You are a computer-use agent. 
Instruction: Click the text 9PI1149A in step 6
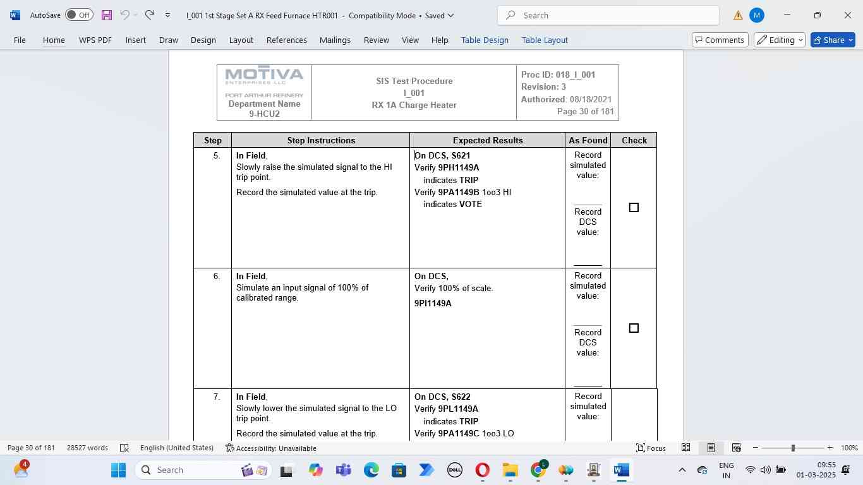pos(433,303)
